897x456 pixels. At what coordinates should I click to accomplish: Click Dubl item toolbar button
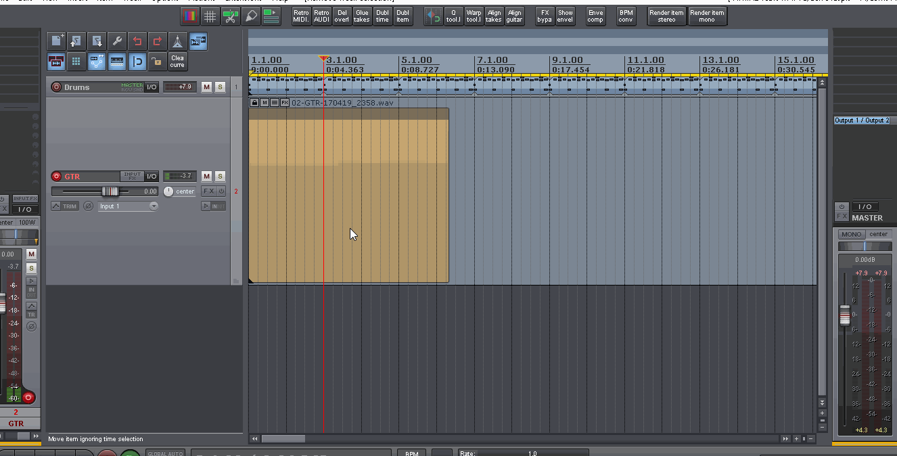point(402,16)
